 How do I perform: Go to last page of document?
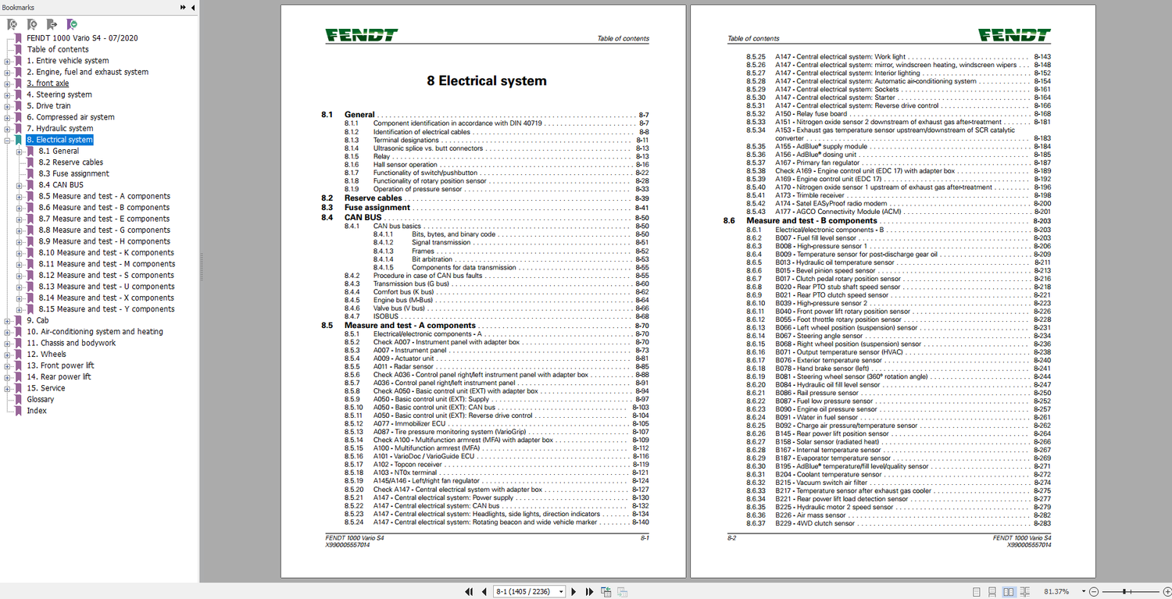[x=589, y=592]
